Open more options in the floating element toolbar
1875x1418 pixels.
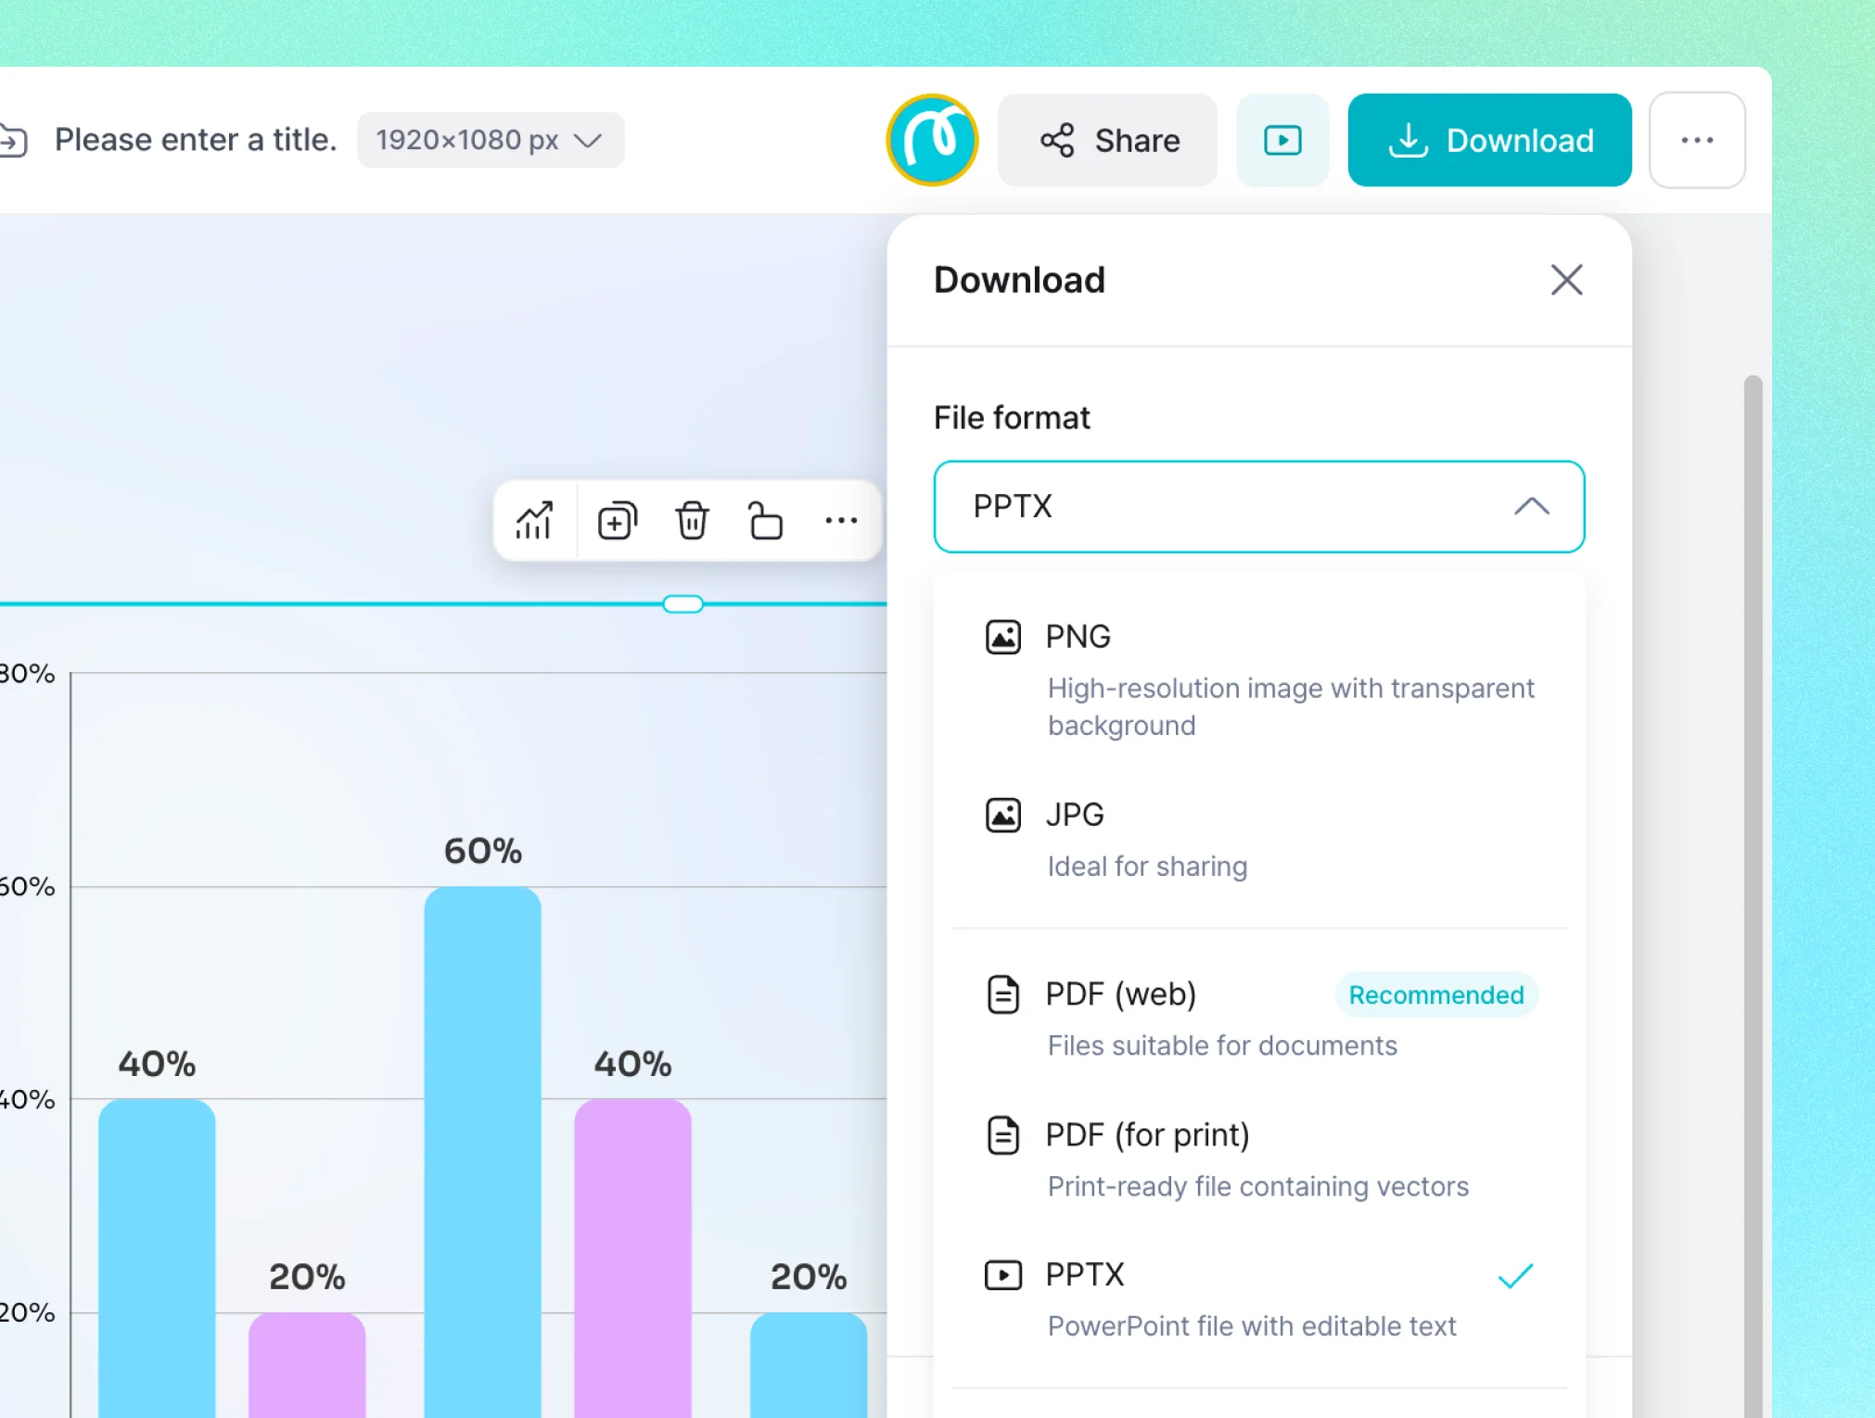[x=841, y=521]
